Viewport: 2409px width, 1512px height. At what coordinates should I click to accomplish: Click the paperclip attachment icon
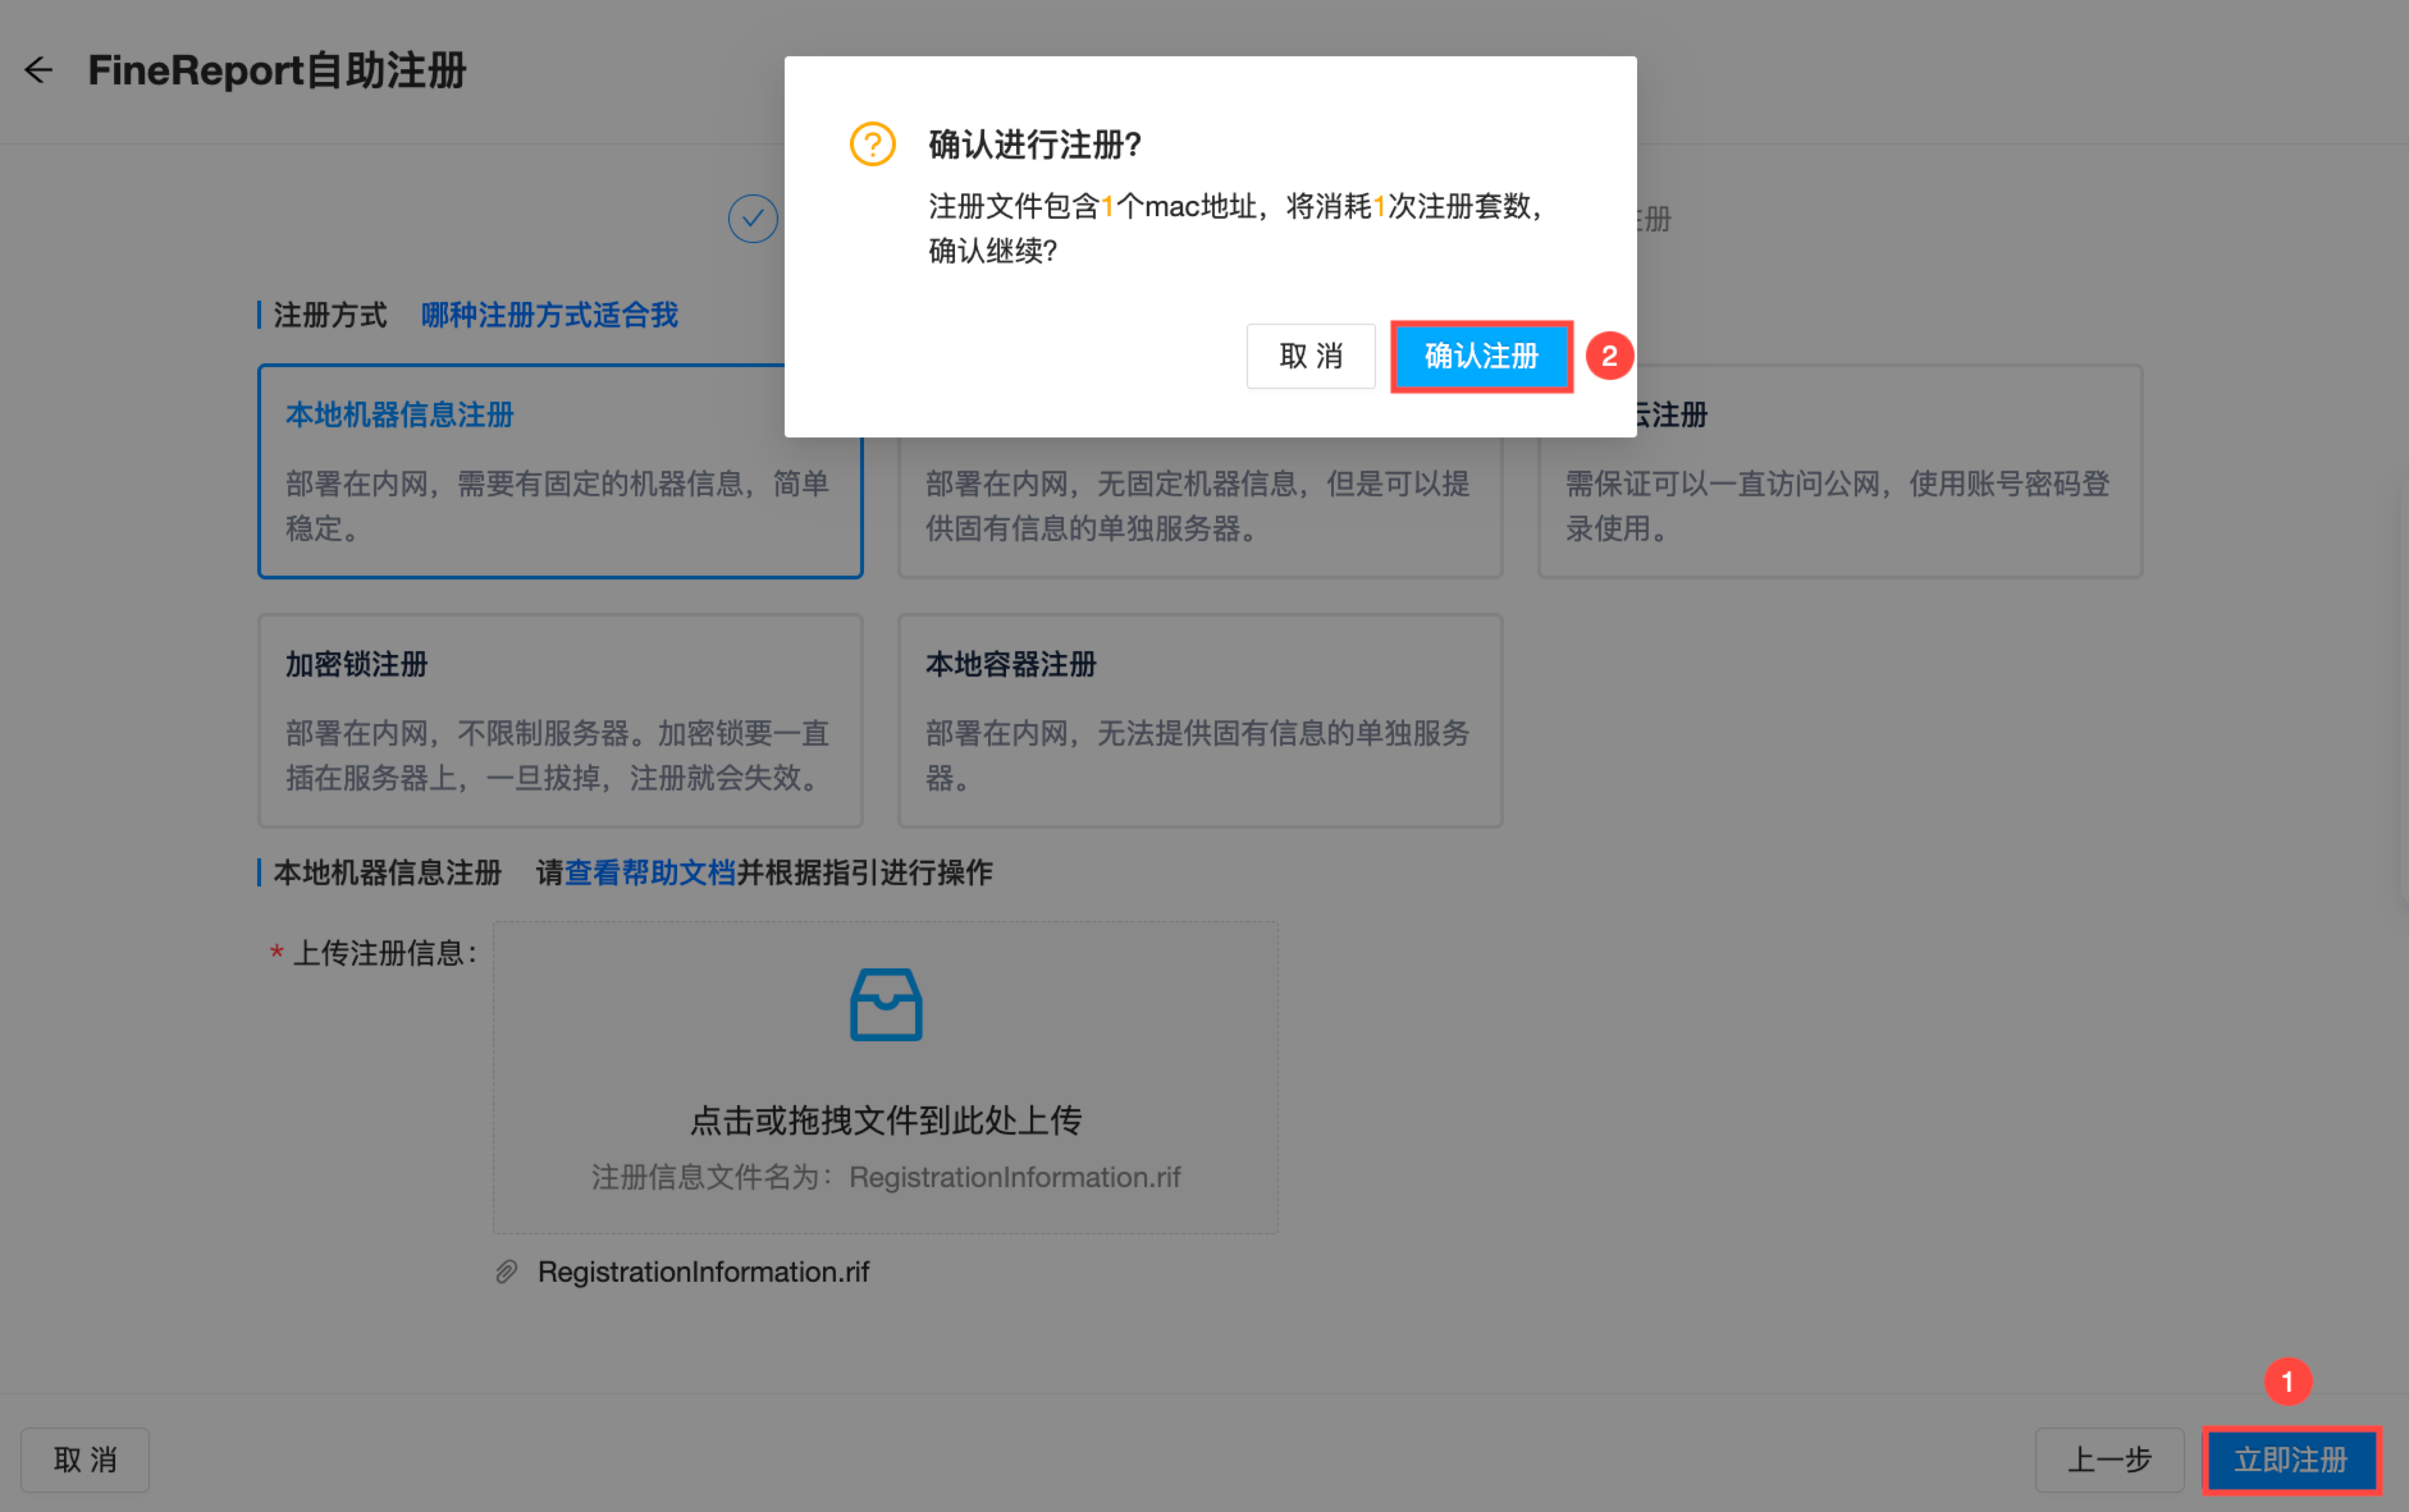[506, 1272]
